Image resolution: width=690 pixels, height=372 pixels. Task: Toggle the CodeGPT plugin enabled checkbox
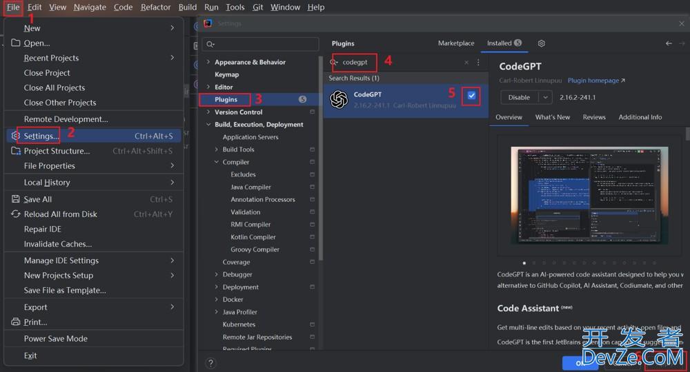pyautogui.click(x=471, y=95)
